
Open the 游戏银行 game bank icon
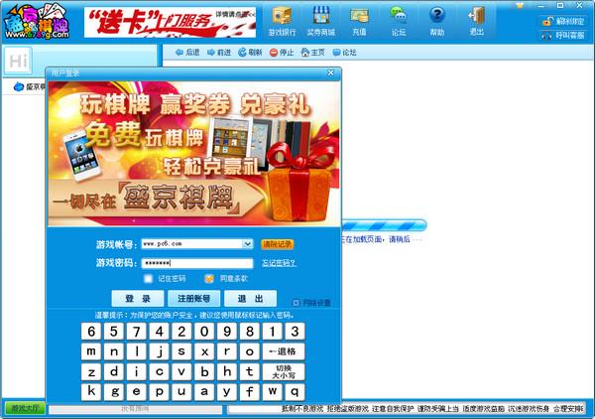coord(282,21)
